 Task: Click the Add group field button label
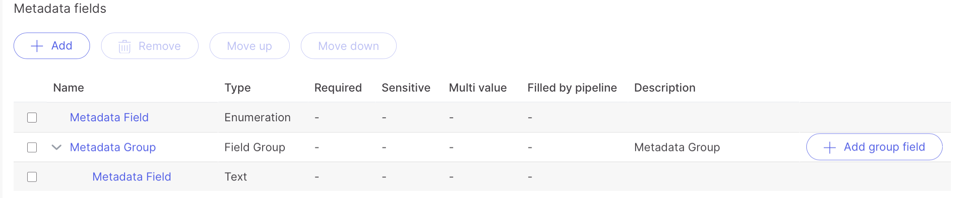[x=884, y=147]
